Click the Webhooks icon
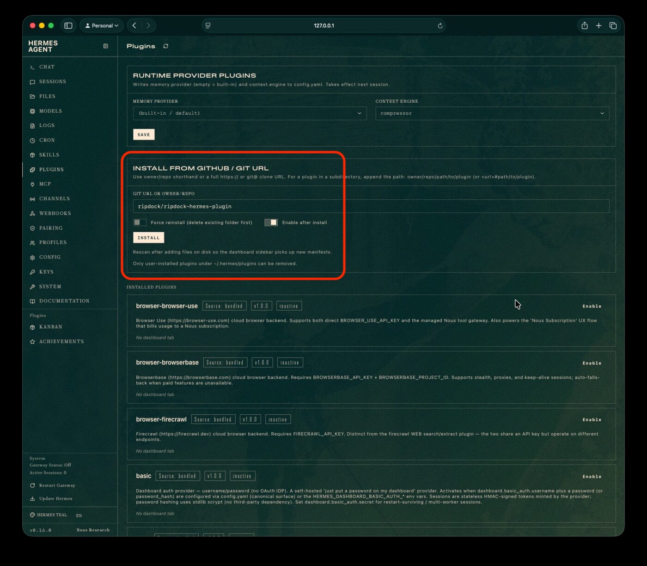The height and width of the screenshot is (566, 647). pyautogui.click(x=32, y=214)
